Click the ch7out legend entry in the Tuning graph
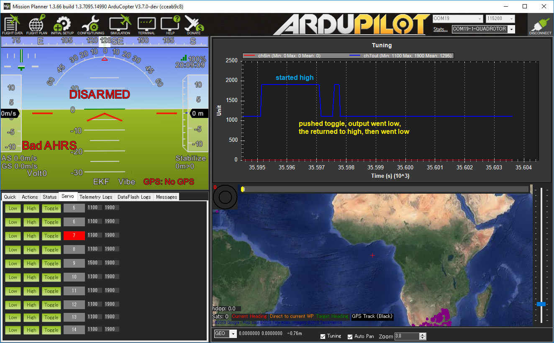The image size is (554, 343). [401, 56]
